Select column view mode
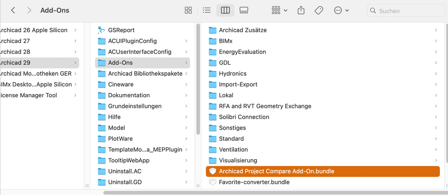The width and height of the screenshot is (448, 195). (x=225, y=10)
